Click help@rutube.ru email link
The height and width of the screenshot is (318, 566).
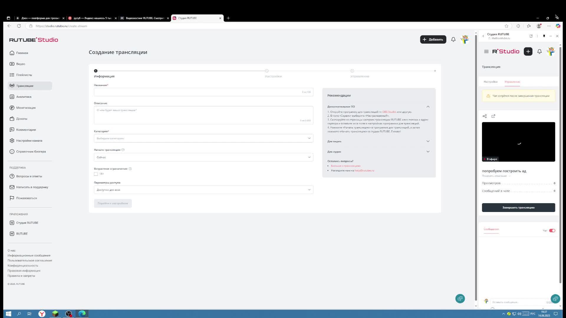[x=364, y=170]
